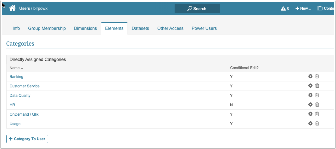Screen dimensions: 336x149
Task: Click the gear icon for Usage row
Action: click(310, 124)
